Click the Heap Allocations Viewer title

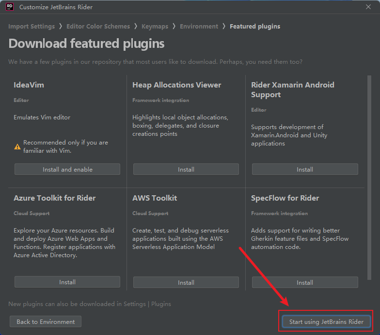pyautogui.click(x=176, y=85)
